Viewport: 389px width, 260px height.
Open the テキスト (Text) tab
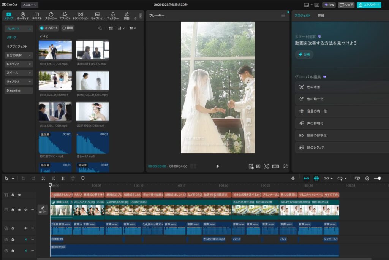click(37, 16)
